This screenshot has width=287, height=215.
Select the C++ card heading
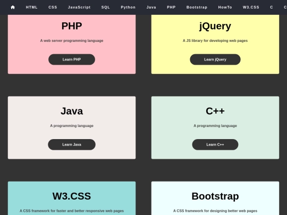215,111
